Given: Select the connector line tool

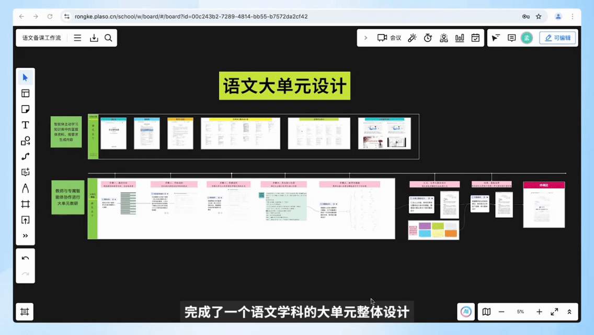Looking at the screenshot, I should [26, 157].
